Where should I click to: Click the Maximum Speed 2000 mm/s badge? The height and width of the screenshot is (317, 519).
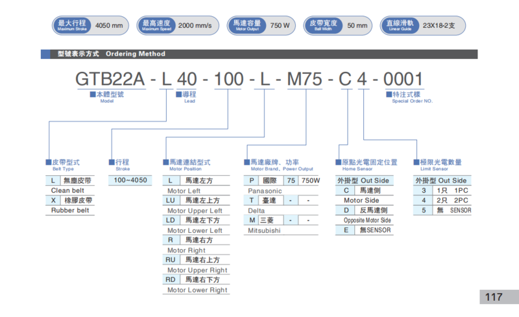[x=176, y=26]
